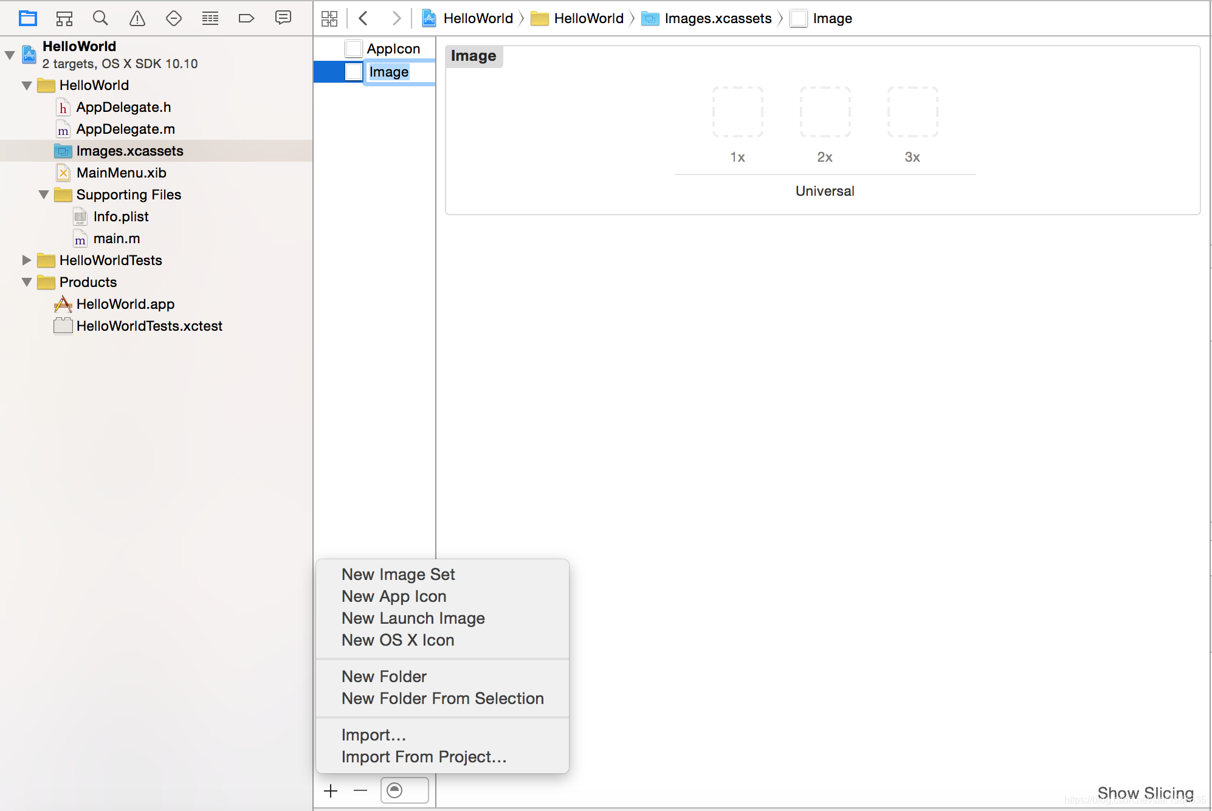Open the Report navigator speech-bubble icon
The image size is (1212, 811).
[283, 18]
